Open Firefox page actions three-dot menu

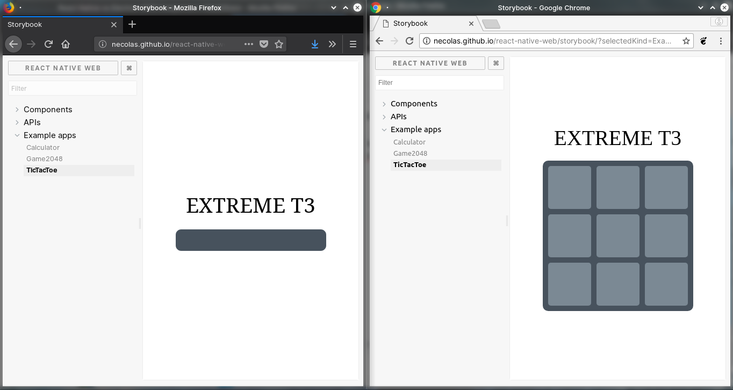tap(249, 44)
